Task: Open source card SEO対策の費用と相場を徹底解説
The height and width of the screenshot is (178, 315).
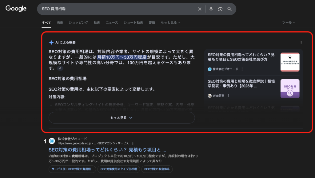Action: click(x=241, y=83)
